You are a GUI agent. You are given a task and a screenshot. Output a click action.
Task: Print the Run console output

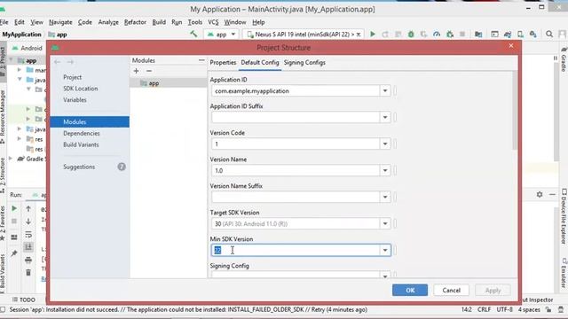(x=28, y=260)
